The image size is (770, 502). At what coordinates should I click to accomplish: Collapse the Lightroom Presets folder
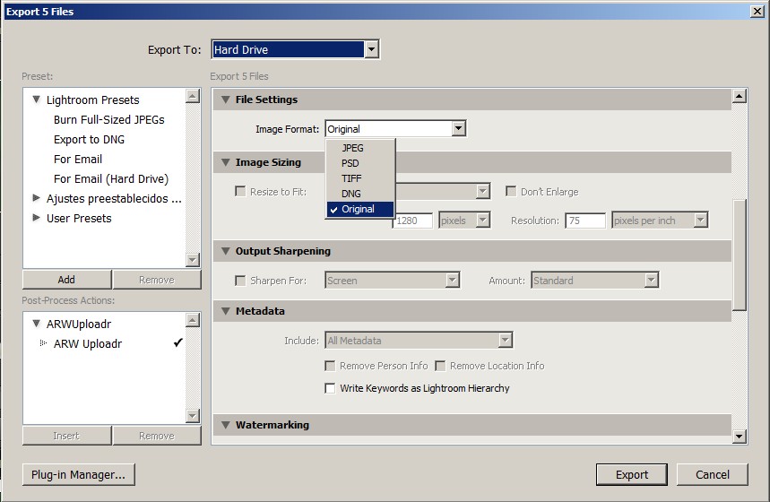(x=37, y=100)
